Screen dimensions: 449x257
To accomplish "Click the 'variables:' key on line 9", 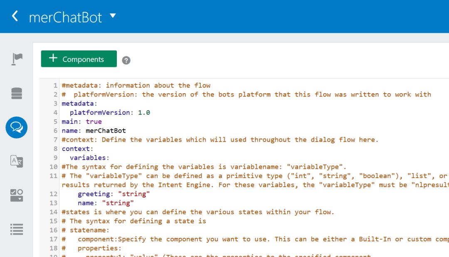I will 90,158.
